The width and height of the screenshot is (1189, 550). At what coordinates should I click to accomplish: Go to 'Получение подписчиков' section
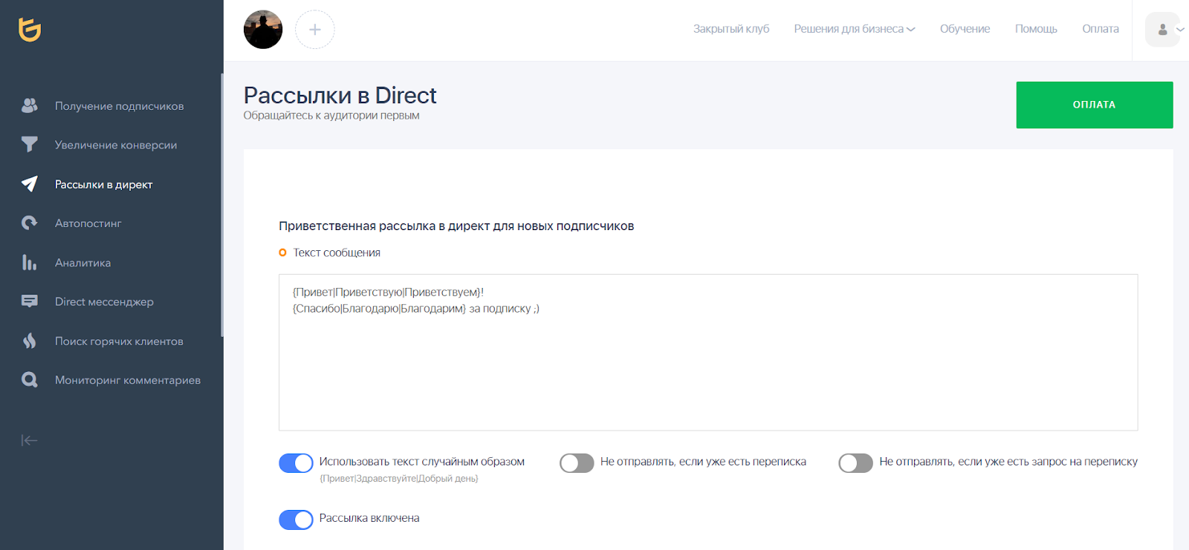point(119,106)
